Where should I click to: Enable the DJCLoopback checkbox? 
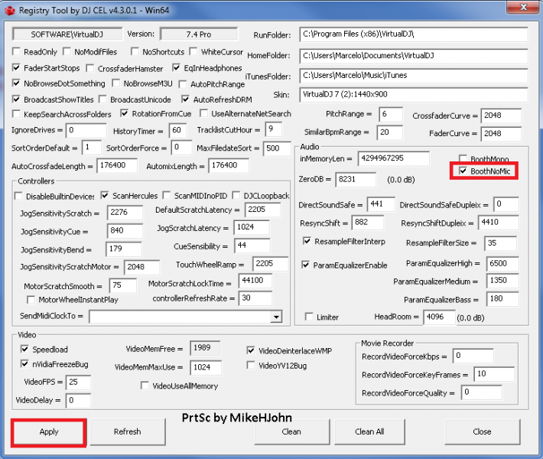point(236,195)
